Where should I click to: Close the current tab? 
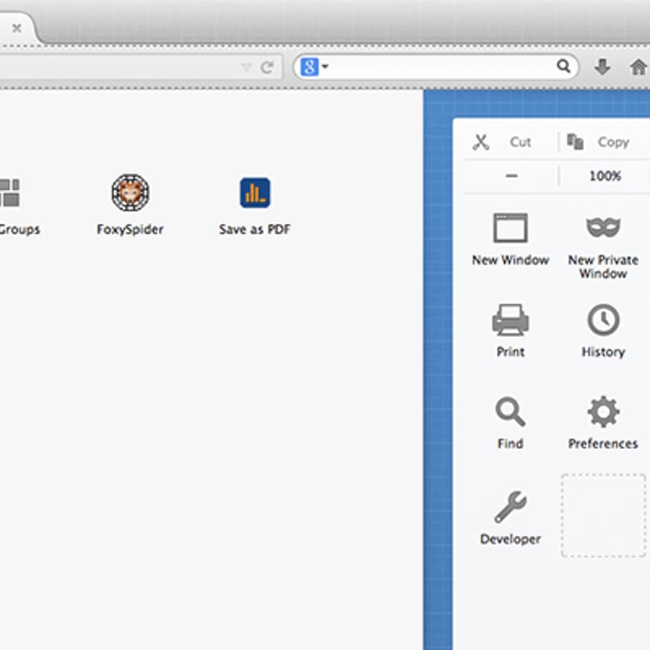click(x=17, y=28)
